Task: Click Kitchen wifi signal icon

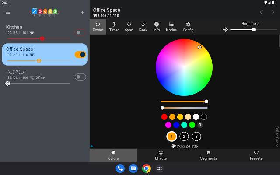Action: (32, 33)
